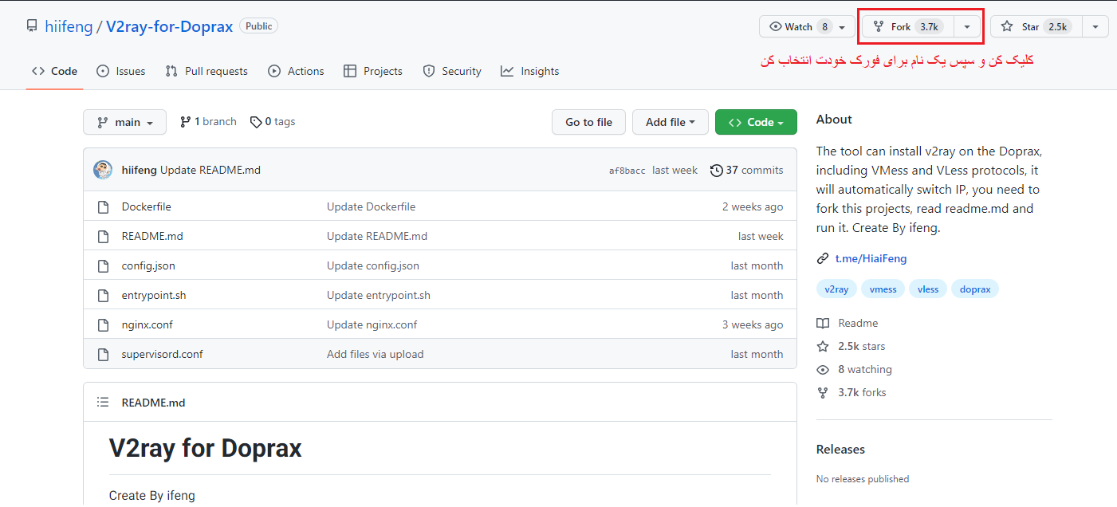Screen dimensions: 1117x507
Task: Click hiifeng author name in commit bar
Action: coord(140,170)
